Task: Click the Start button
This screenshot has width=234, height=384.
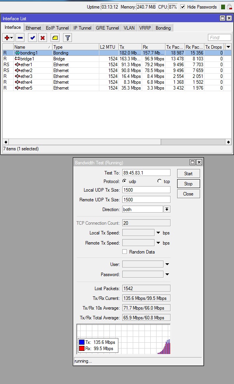Action: tap(188, 174)
